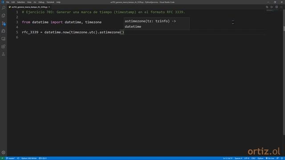The height and width of the screenshot is (160, 285).
Task: Click 'timezone.utc' argument on line 5
Action: point(83,32)
